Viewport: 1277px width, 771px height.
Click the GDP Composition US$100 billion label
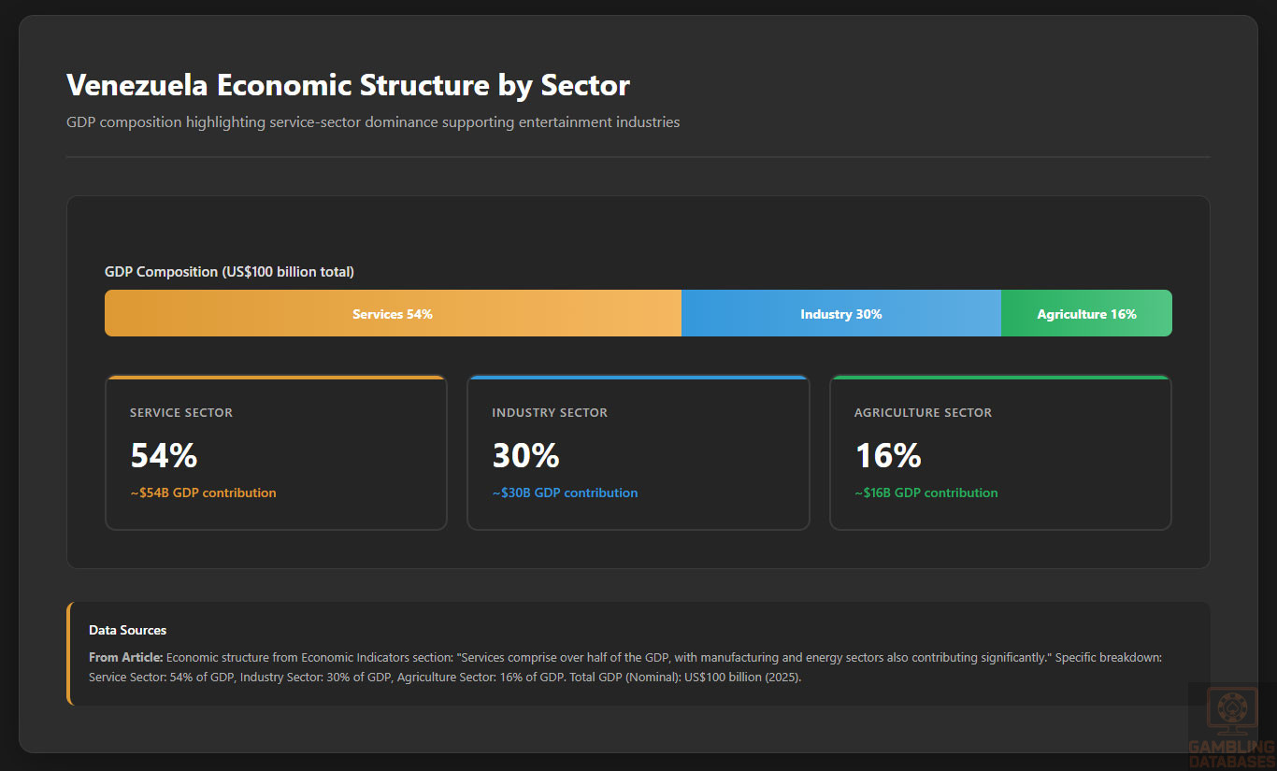(229, 272)
